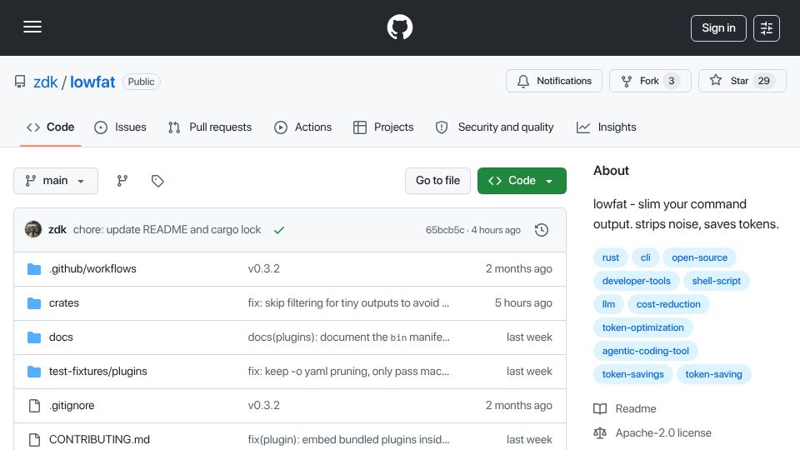
Task: Click folder icon beside crates
Action: 34,303
